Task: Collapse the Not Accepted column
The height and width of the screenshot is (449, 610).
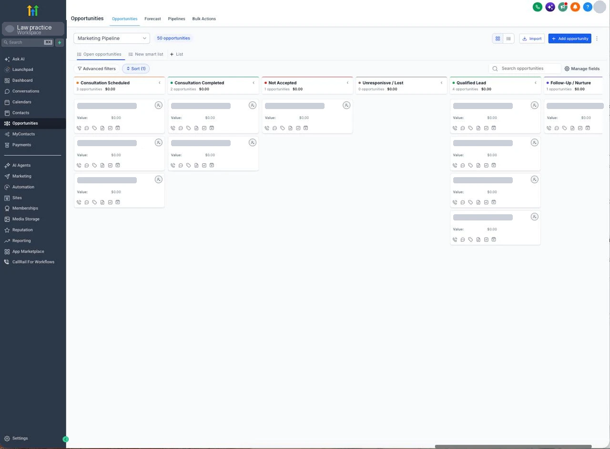Action: pyautogui.click(x=347, y=83)
